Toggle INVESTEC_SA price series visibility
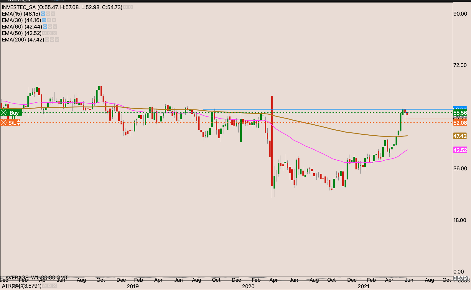Viewport: 471px width, 290px height. pyautogui.click(x=126, y=7)
